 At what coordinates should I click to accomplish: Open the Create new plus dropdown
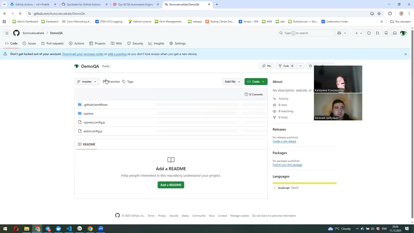(358, 33)
